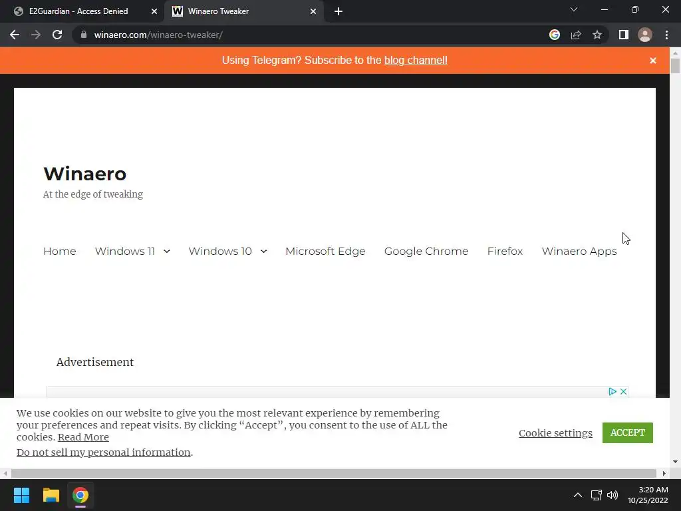Bookmark this page with the star icon
This screenshot has height=511, width=681.
pos(597,35)
